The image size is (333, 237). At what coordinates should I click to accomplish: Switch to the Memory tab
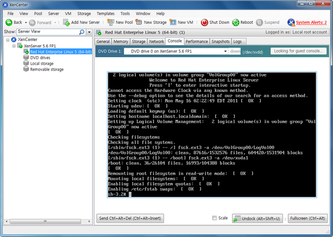[x=121, y=42]
